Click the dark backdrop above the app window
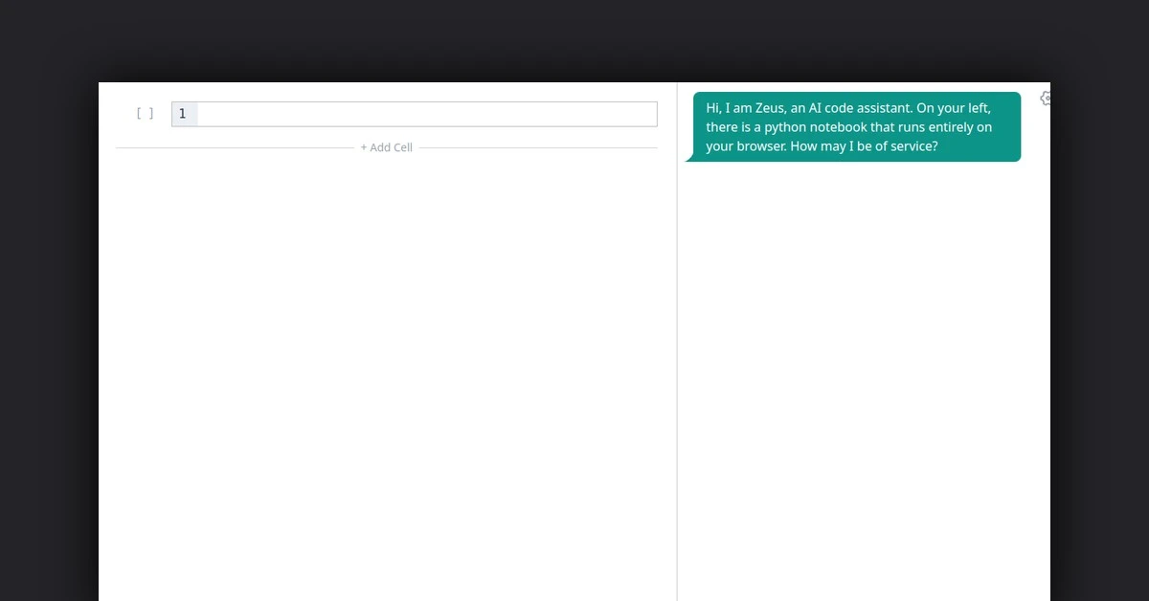1149x601 pixels. pos(574,38)
